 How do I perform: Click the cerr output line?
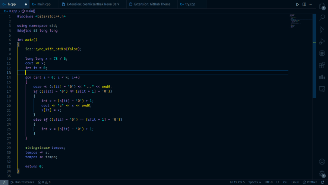coord(72,87)
